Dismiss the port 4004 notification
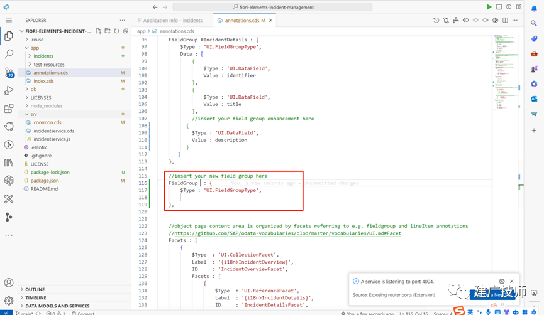The width and height of the screenshot is (544, 315). [512, 281]
